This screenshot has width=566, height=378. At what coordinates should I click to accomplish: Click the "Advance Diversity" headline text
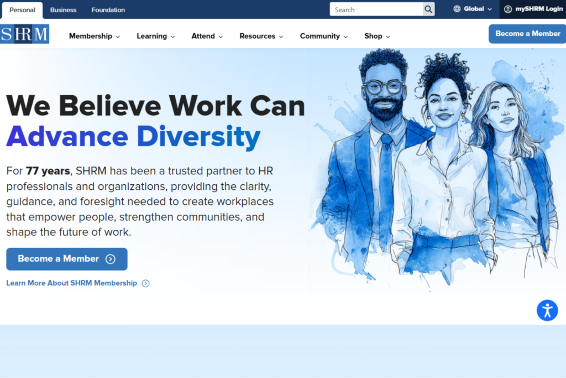tap(133, 137)
